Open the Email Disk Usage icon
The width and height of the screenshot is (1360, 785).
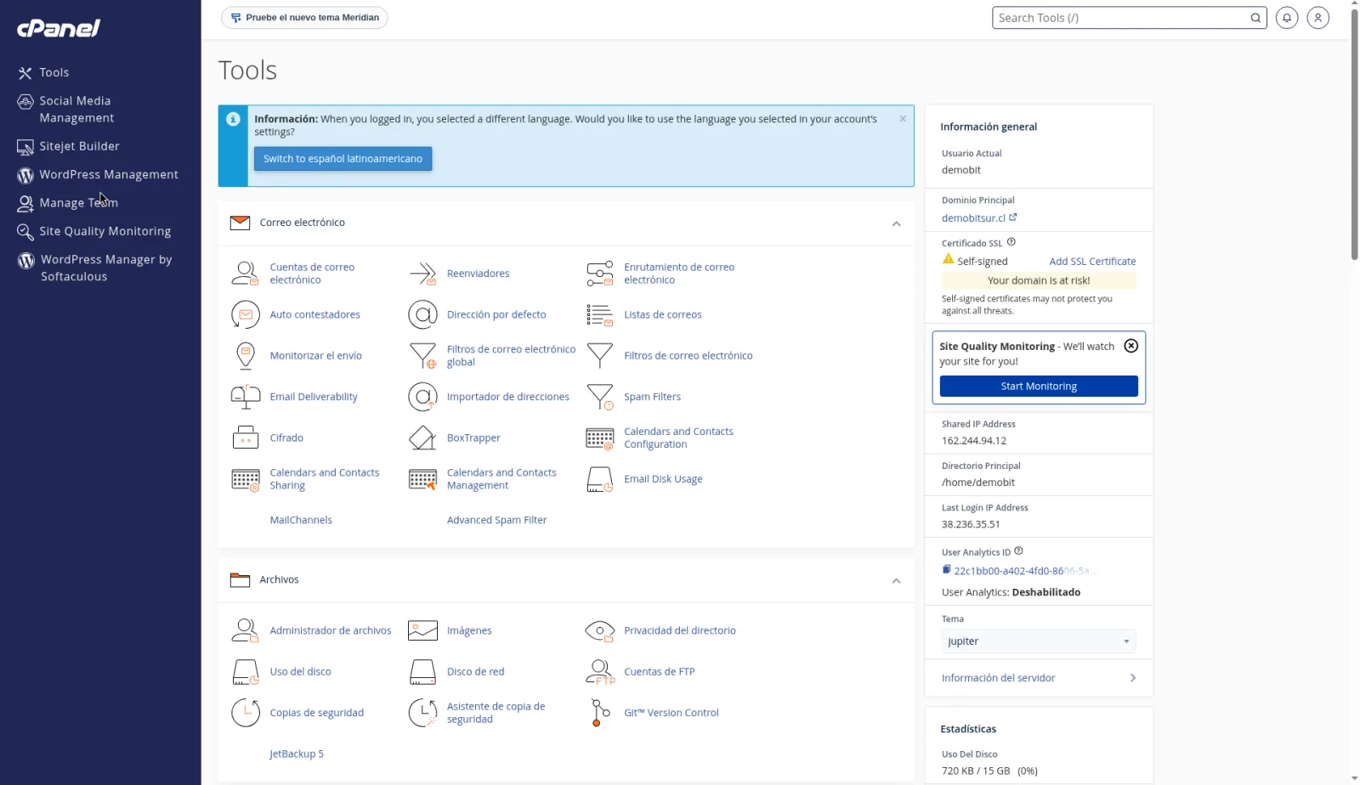599,479
